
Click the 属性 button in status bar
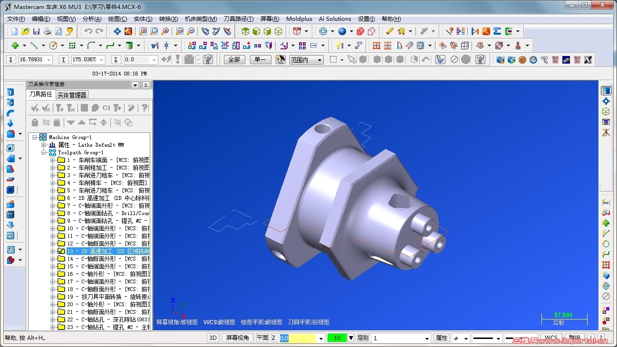(x=441, y=338)
